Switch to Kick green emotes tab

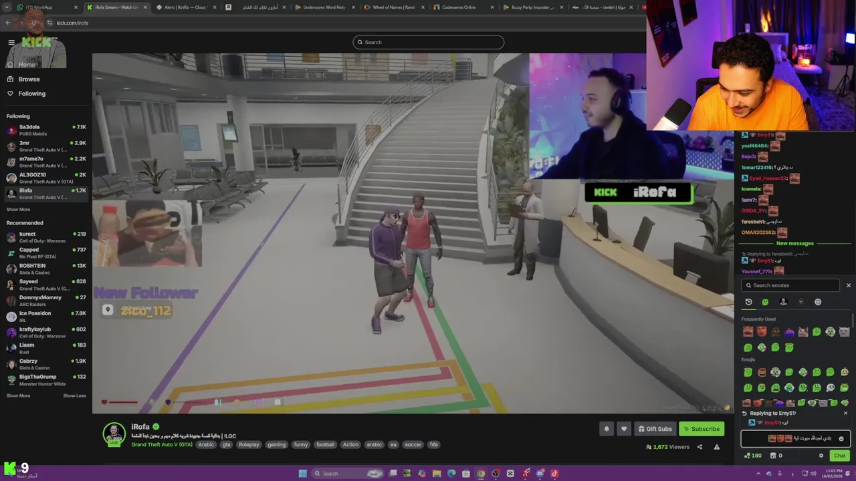coord(765,302)
